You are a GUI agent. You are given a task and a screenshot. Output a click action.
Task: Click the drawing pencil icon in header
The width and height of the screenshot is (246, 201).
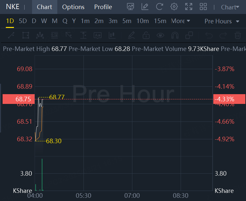coord(145,7)
